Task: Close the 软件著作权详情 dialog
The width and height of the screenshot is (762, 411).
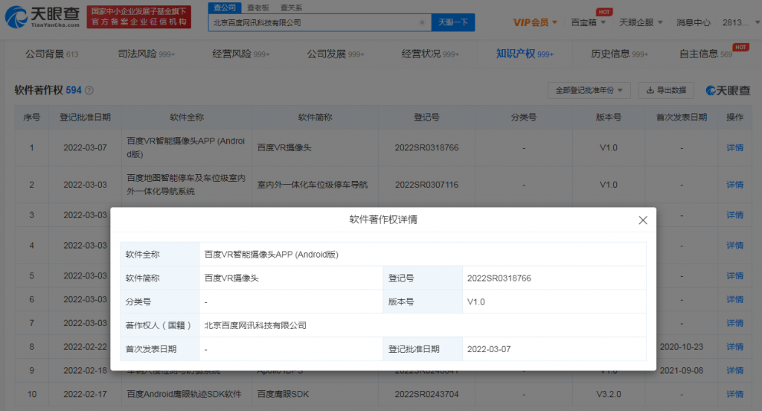Action: point(642,220)
